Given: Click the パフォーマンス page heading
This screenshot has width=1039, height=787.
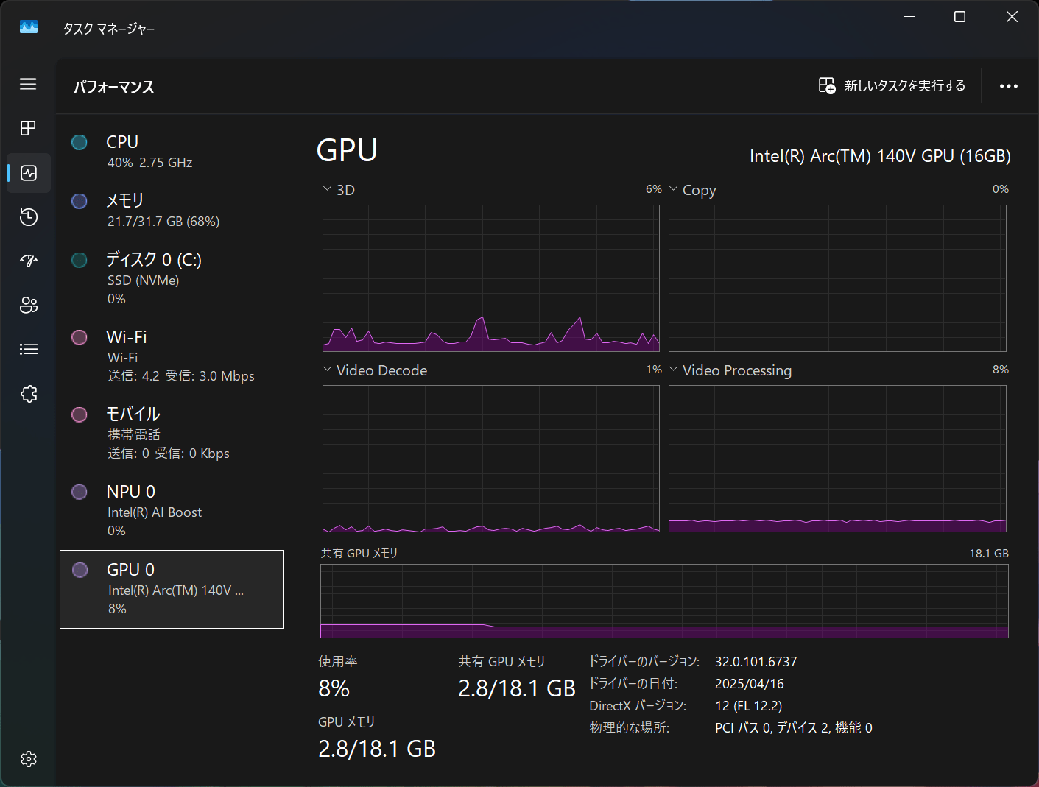Looking at the screenshot, I should (x=114, y=87).
